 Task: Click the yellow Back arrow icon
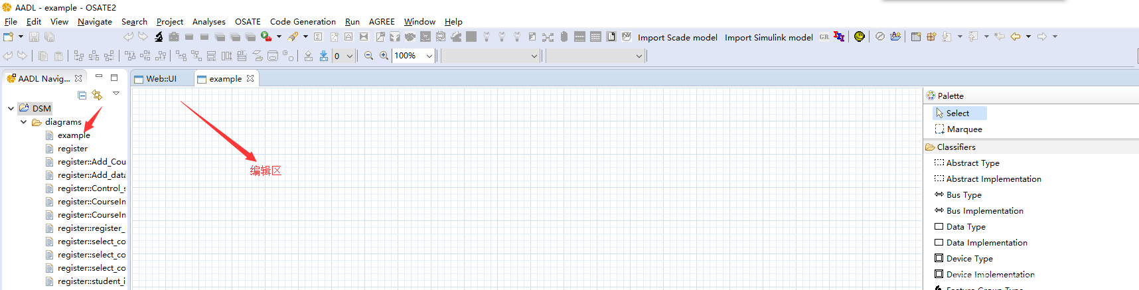pos(1016,36)
